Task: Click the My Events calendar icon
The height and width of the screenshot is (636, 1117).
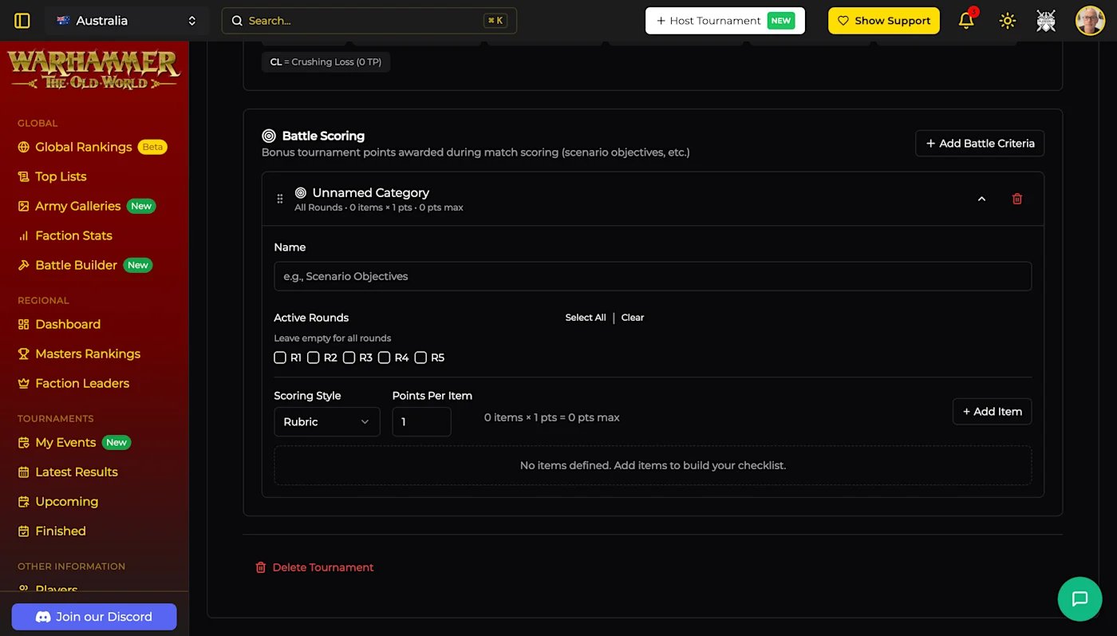Action: (x=24, y=442)
